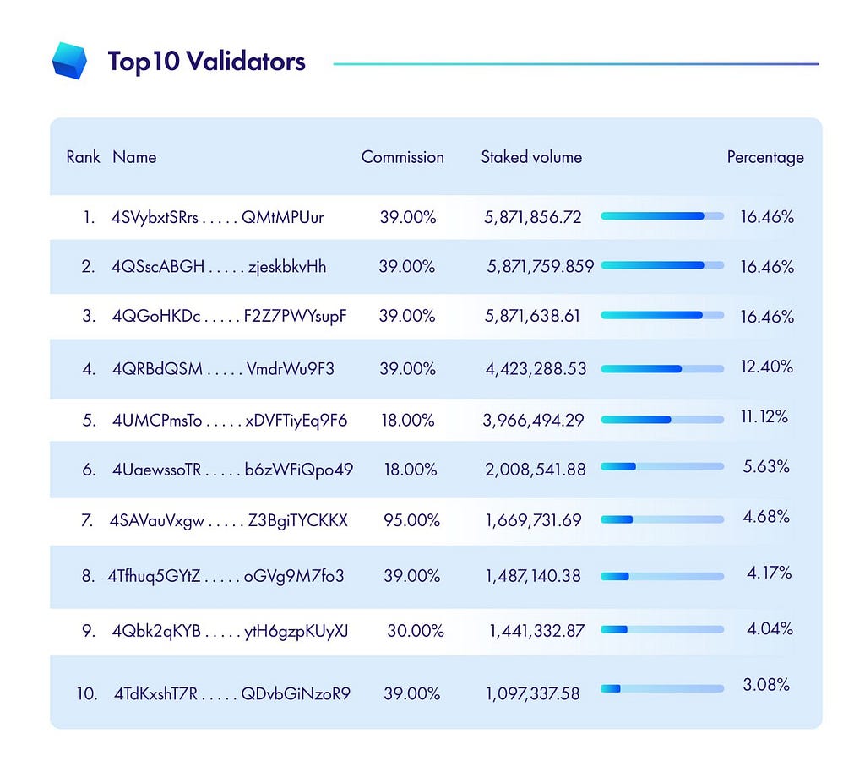Screen dimensions: 865x777
Task: Click the blue cube logo icon
Action: pos(69,61)
